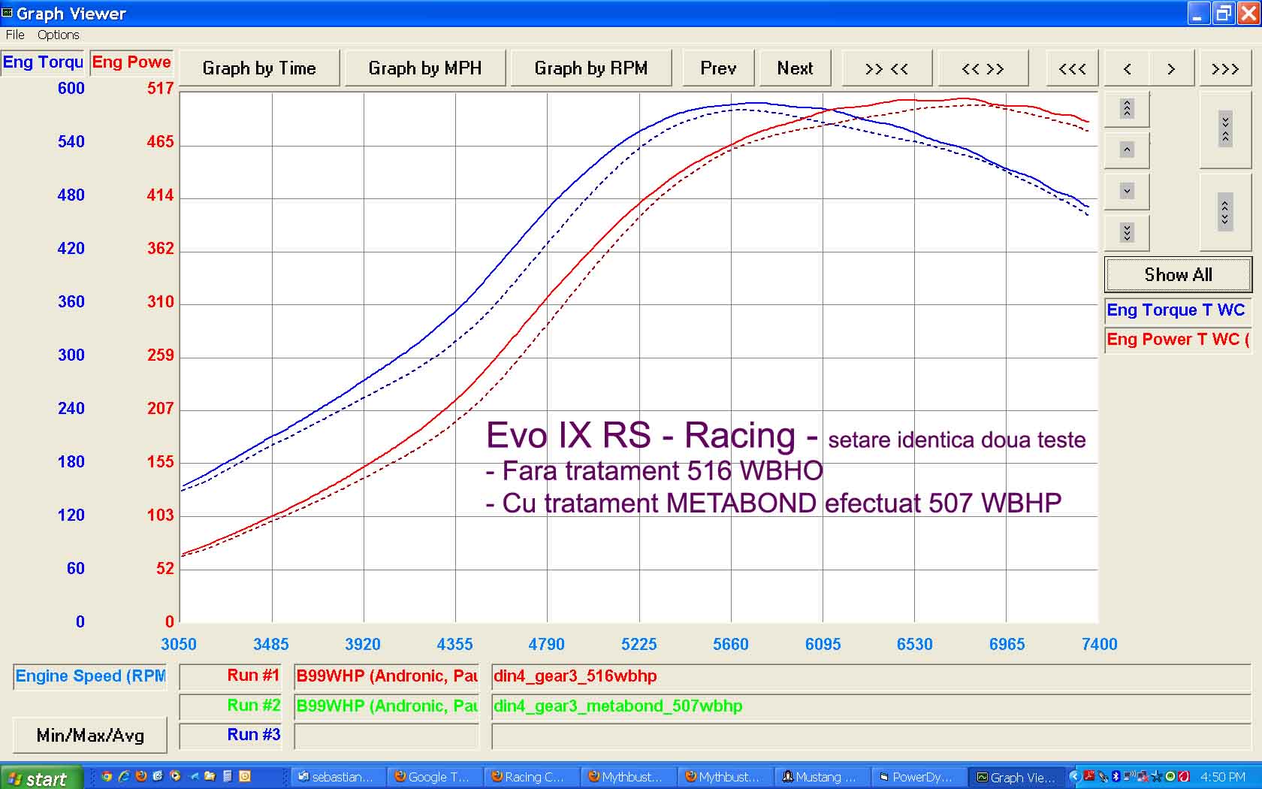
Task: Click the single-right '>' pan button
Action: (x=1171, y=68)
